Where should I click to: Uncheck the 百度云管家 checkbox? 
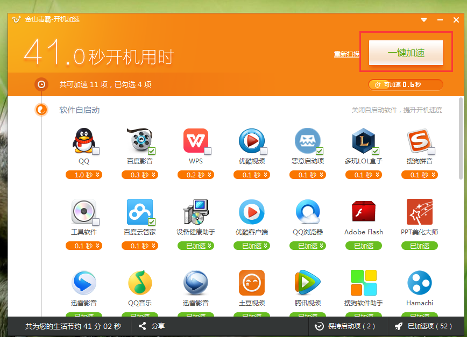[152, 222]
